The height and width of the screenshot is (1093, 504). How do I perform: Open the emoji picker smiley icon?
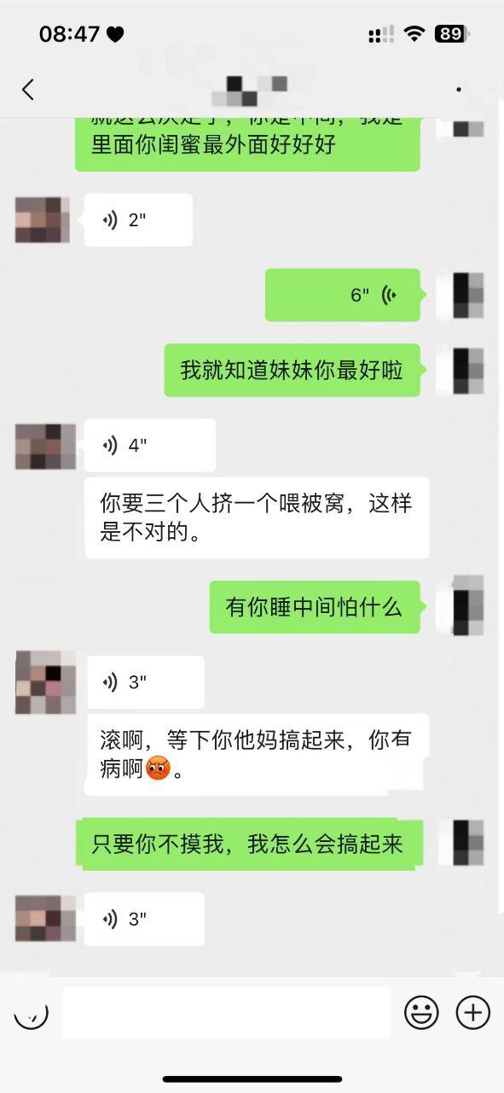coord(421,1013)
